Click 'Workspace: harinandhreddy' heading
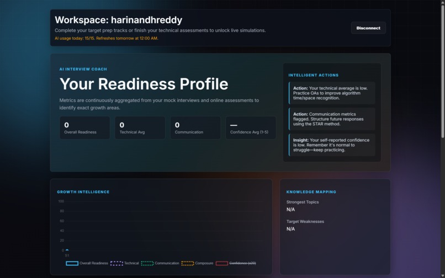 [x=118, y=20]
